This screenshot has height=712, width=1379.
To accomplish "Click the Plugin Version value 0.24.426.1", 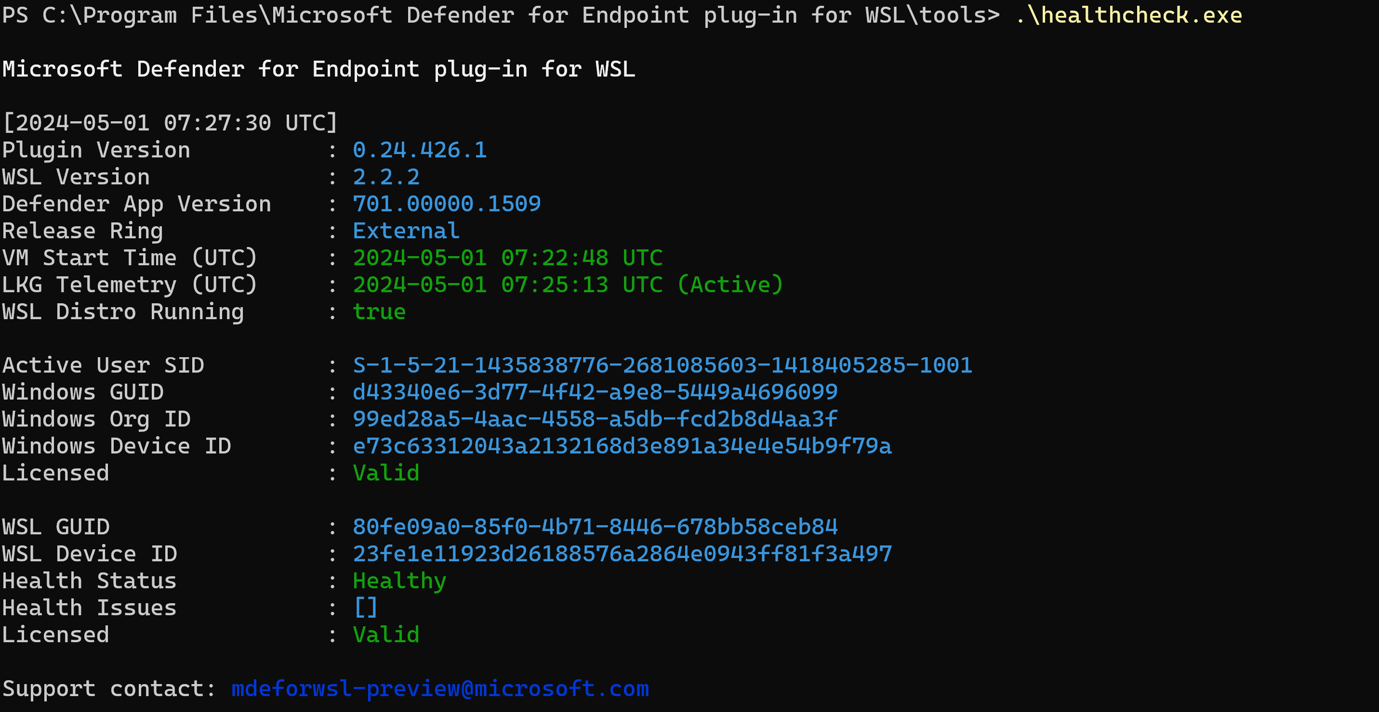I will click(x=420, y=150).
